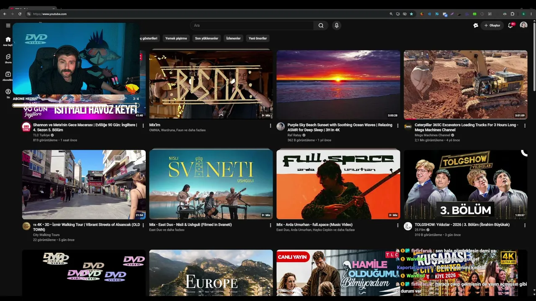Click the crossed-out eye icon in address bar
Screen dimensions: 536x301
coord(405,14)
